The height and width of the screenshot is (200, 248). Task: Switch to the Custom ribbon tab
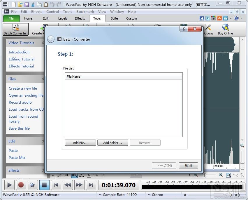pos(131,18)
